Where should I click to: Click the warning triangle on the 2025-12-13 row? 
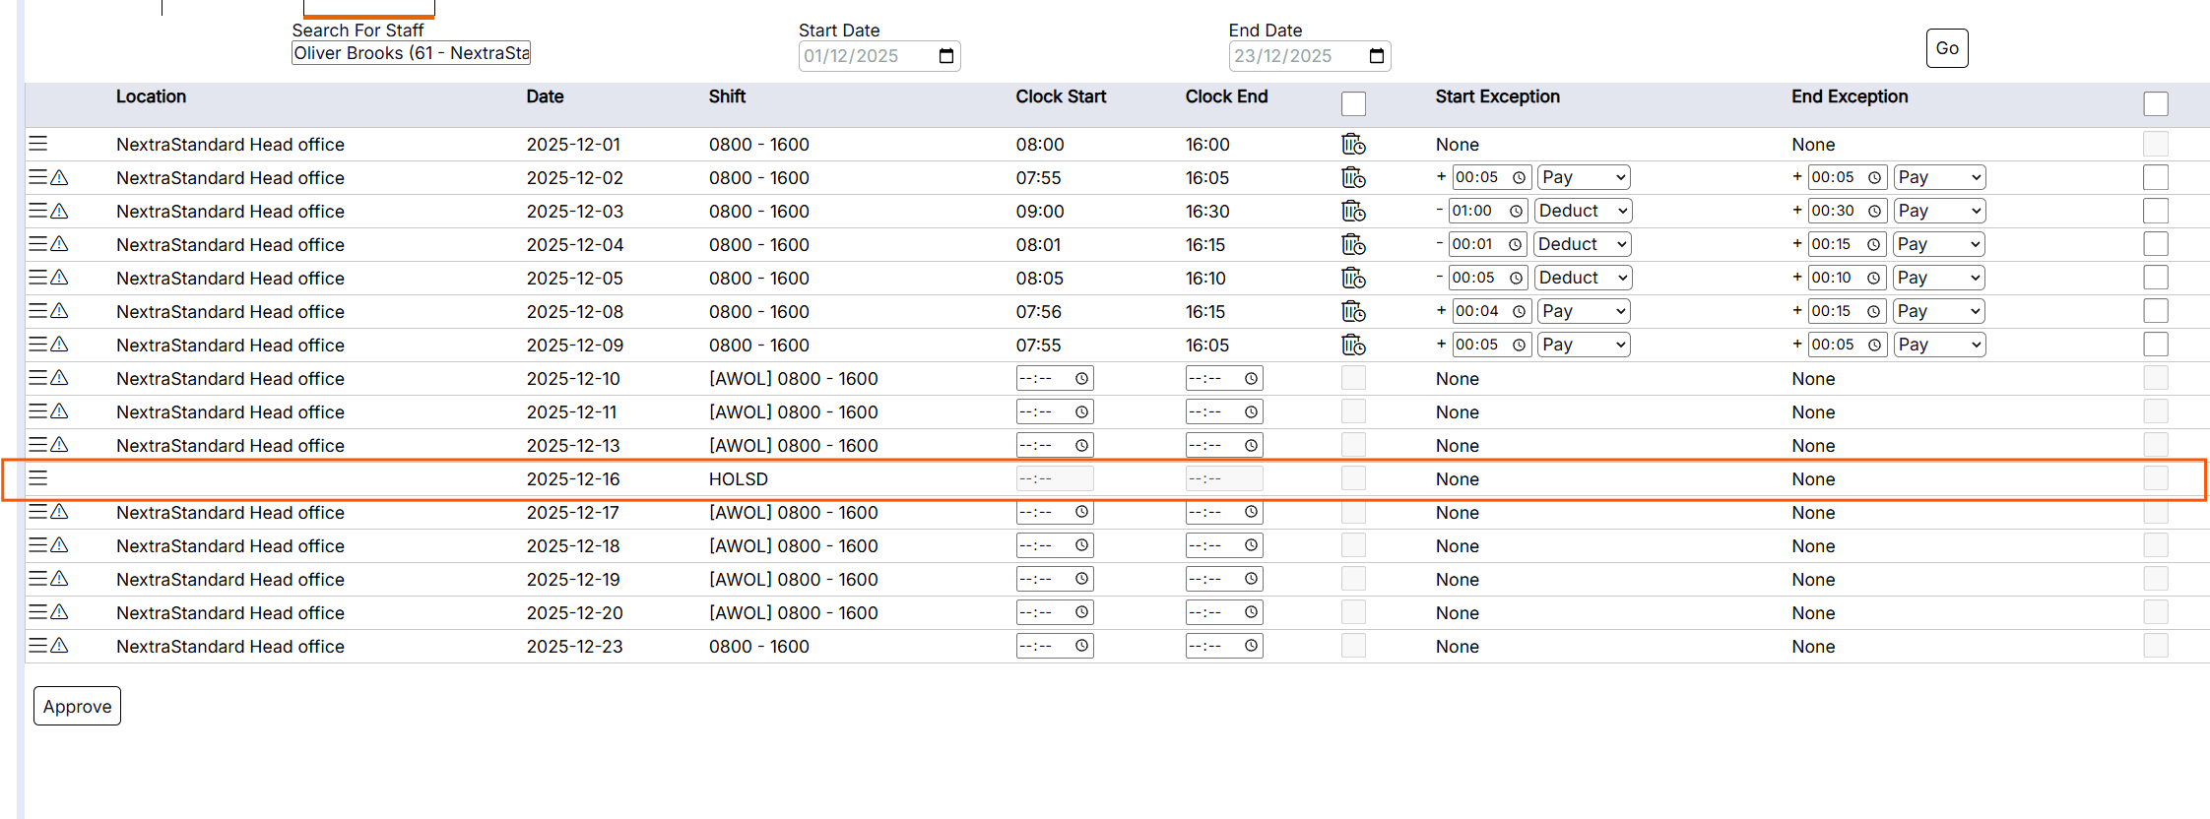point(59,445)
